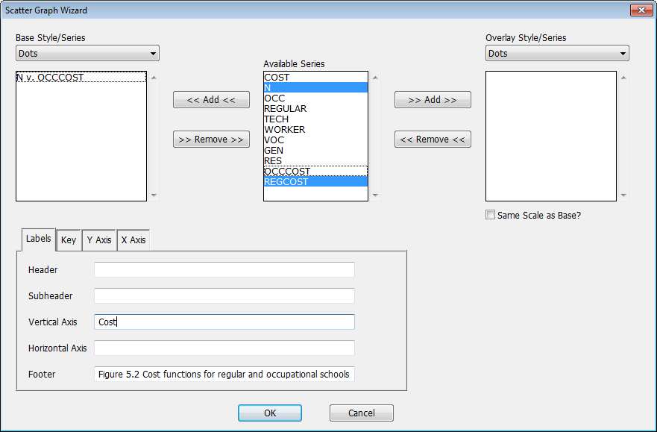657x432 pixels.
Task: Click the << Remove << overlay button
Action: (x=433, y=140)
